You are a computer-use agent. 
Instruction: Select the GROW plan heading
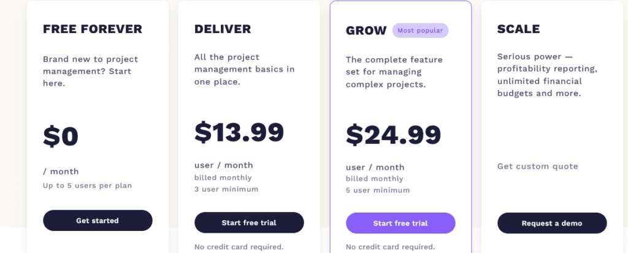(x=367, y=31)
